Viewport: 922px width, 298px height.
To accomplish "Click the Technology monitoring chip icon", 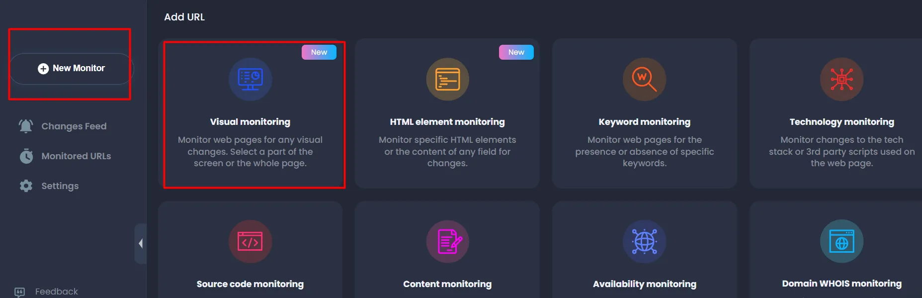I will pos(841,79).
